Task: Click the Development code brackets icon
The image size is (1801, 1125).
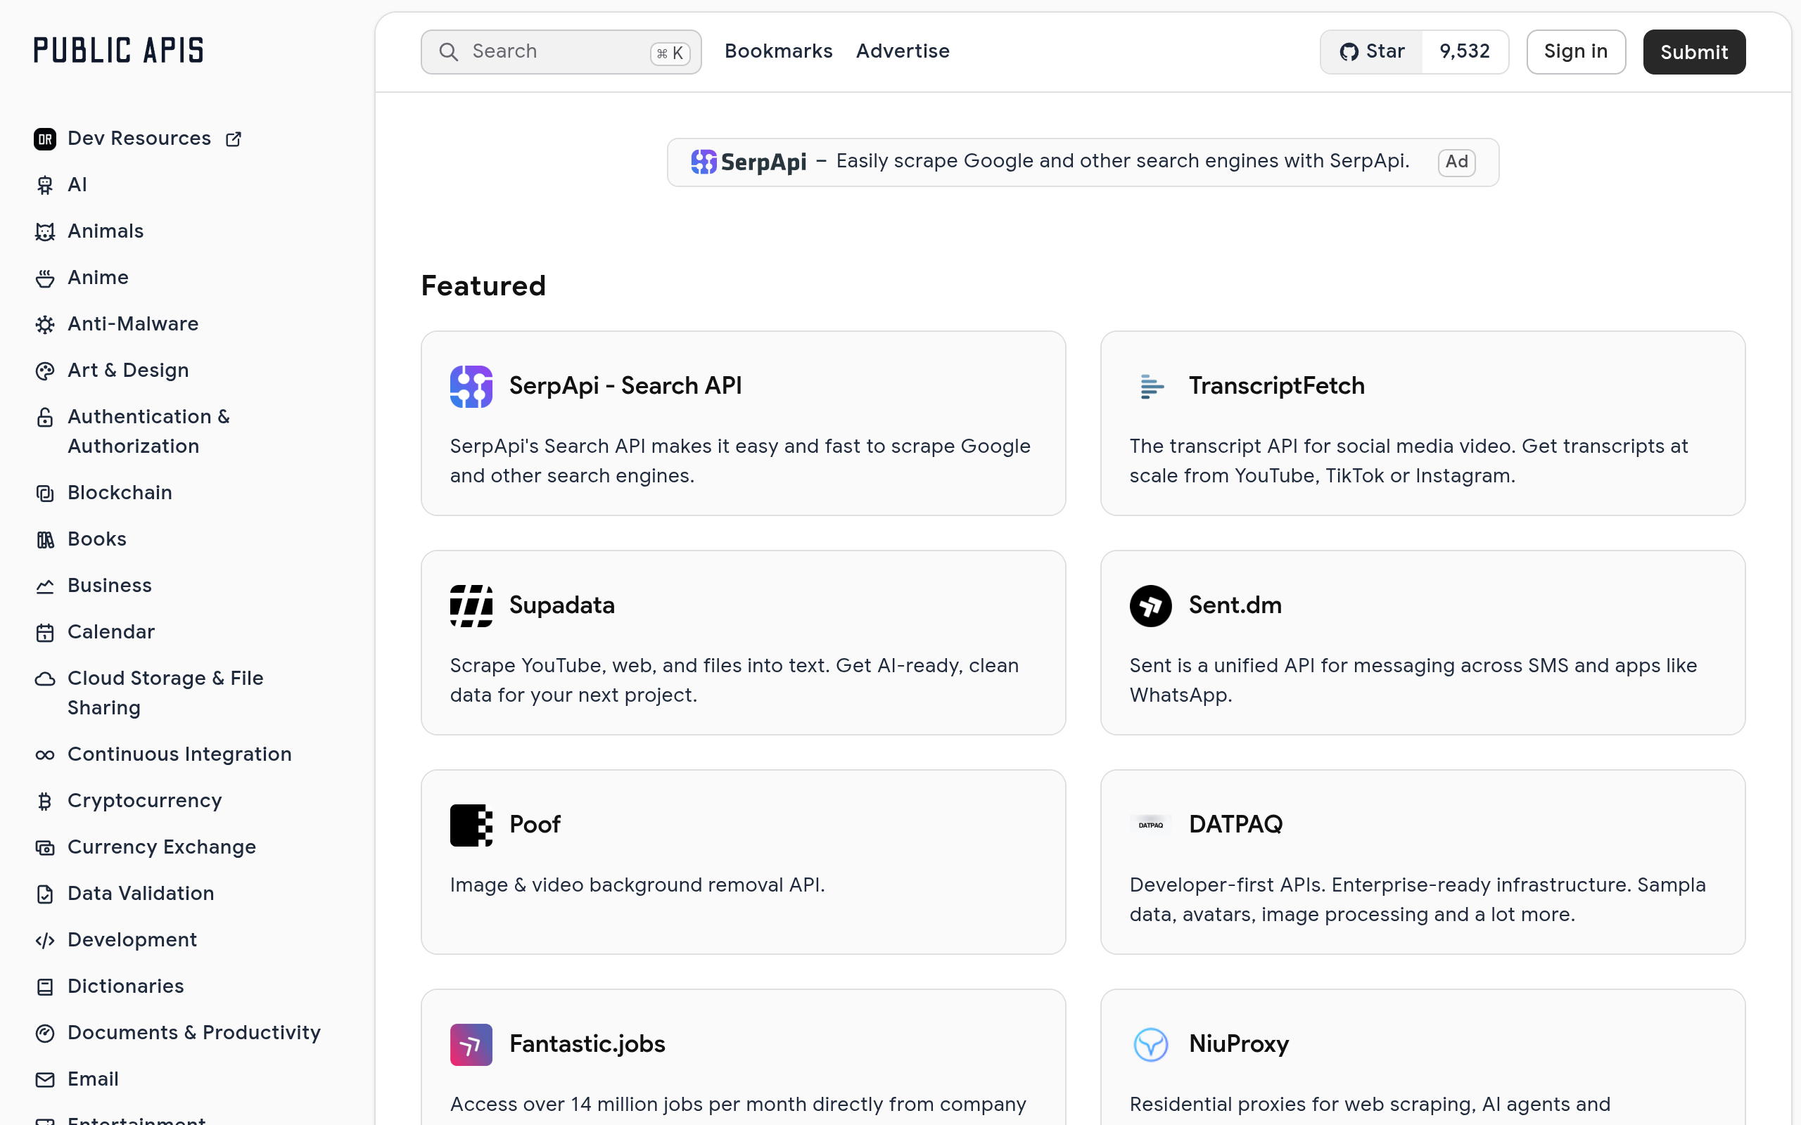Action: pyautogui.click(x=44, y=941)
